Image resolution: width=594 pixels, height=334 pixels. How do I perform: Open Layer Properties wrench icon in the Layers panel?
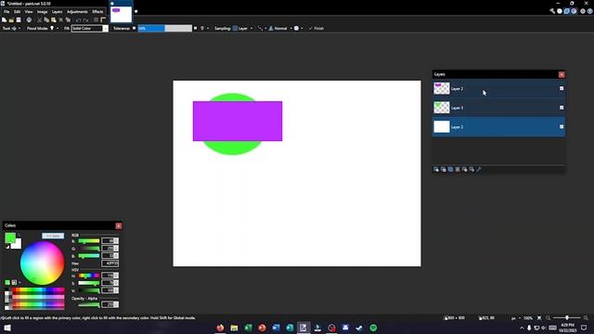(x=479, y=169)
